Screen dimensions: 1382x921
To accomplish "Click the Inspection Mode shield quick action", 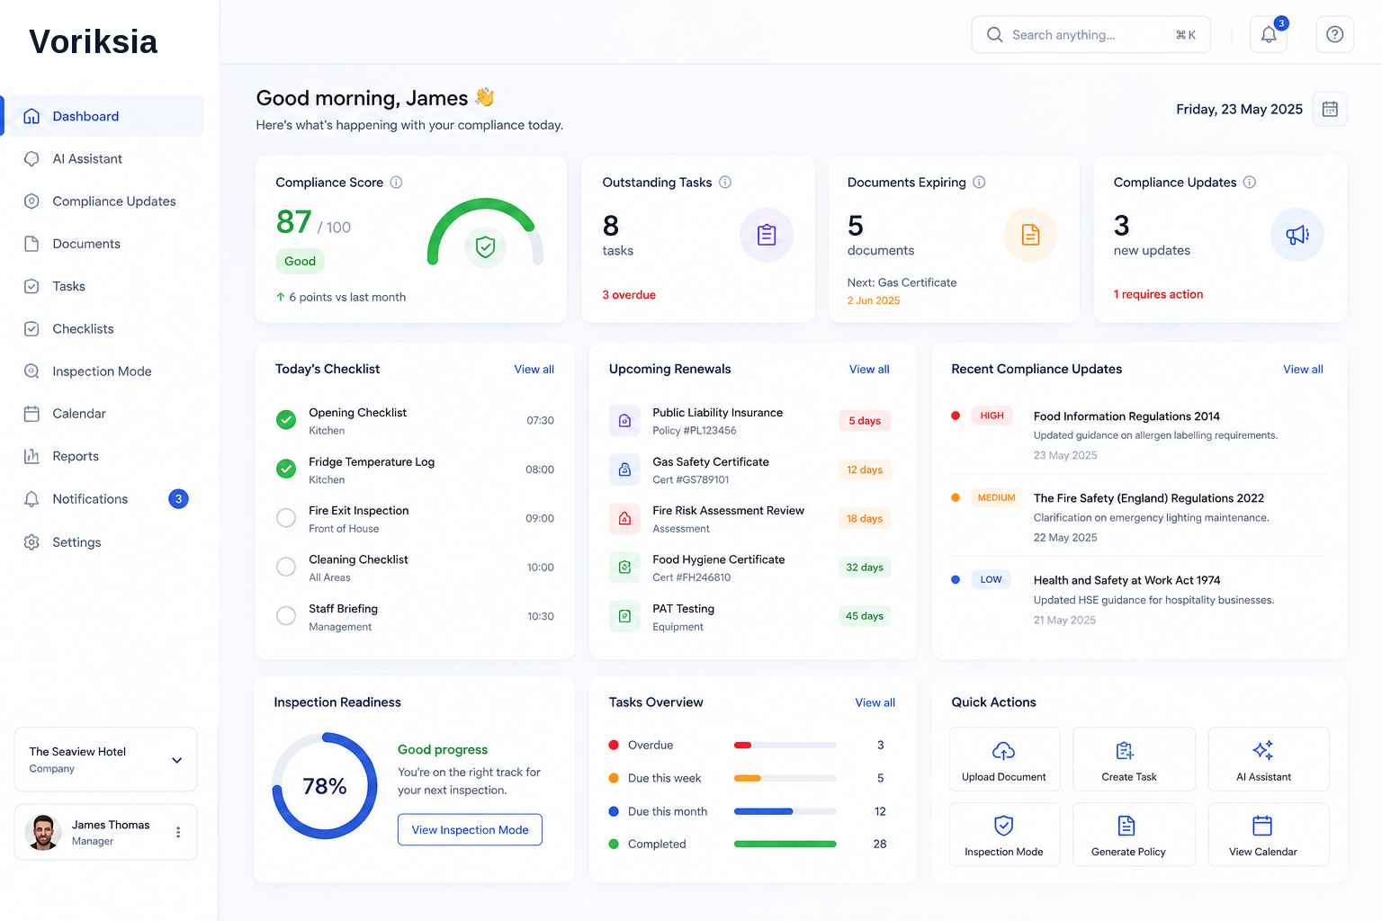I will tap(1004, 825).
